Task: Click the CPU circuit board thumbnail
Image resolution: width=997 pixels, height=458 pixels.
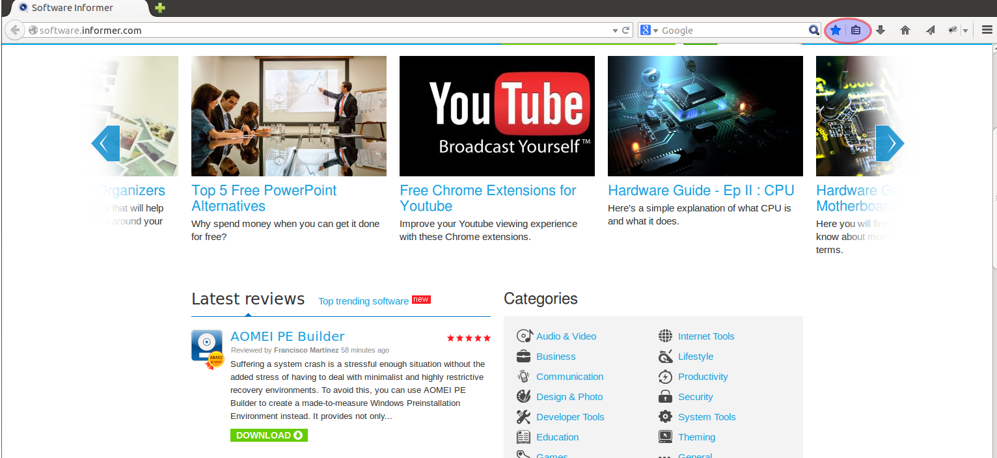Action: click(705, 116)
